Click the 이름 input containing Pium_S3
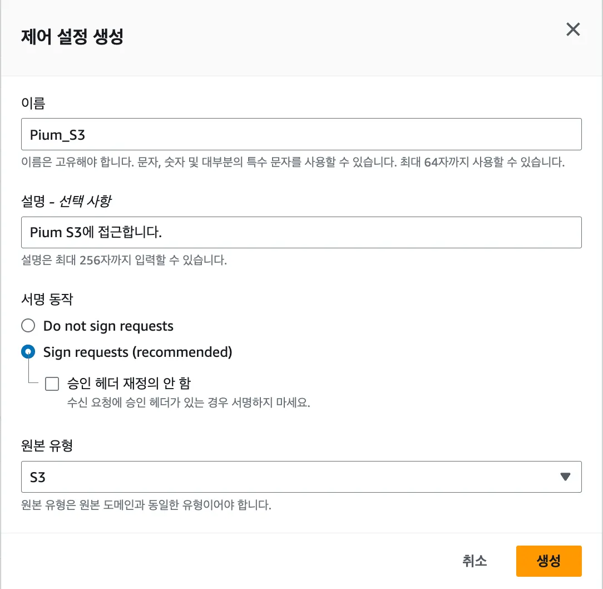The image size is (603, 589). [x=301, y=134]
